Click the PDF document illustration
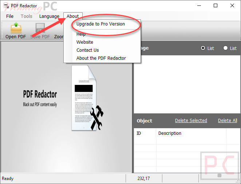241x184 pixels. click(x=87, y=98)
